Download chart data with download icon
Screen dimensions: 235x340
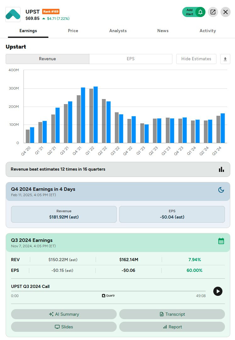[225, 59]
